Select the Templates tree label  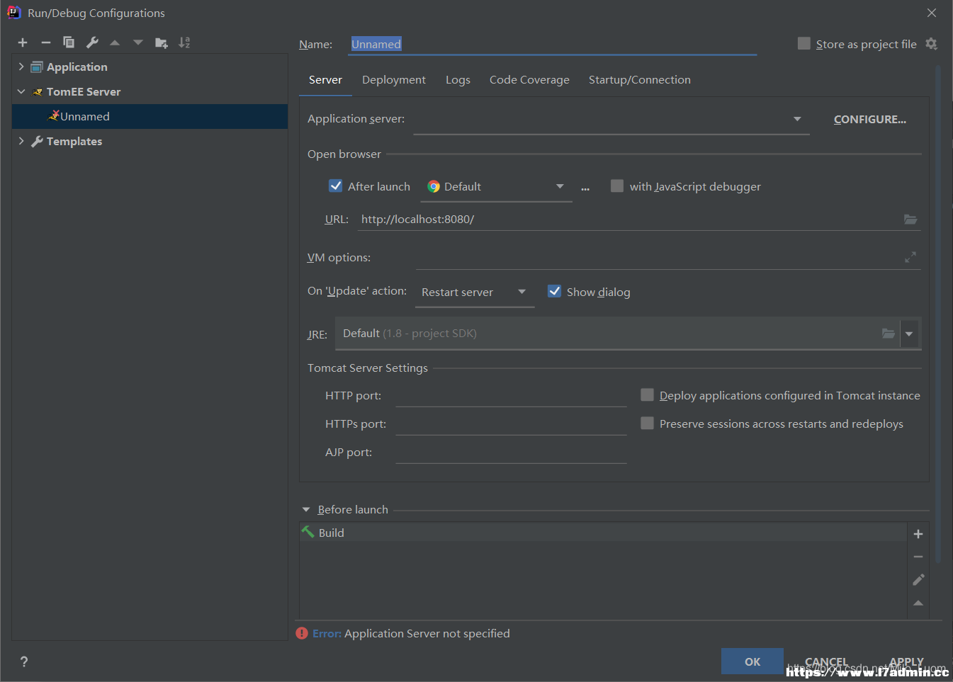pos(74,141)
